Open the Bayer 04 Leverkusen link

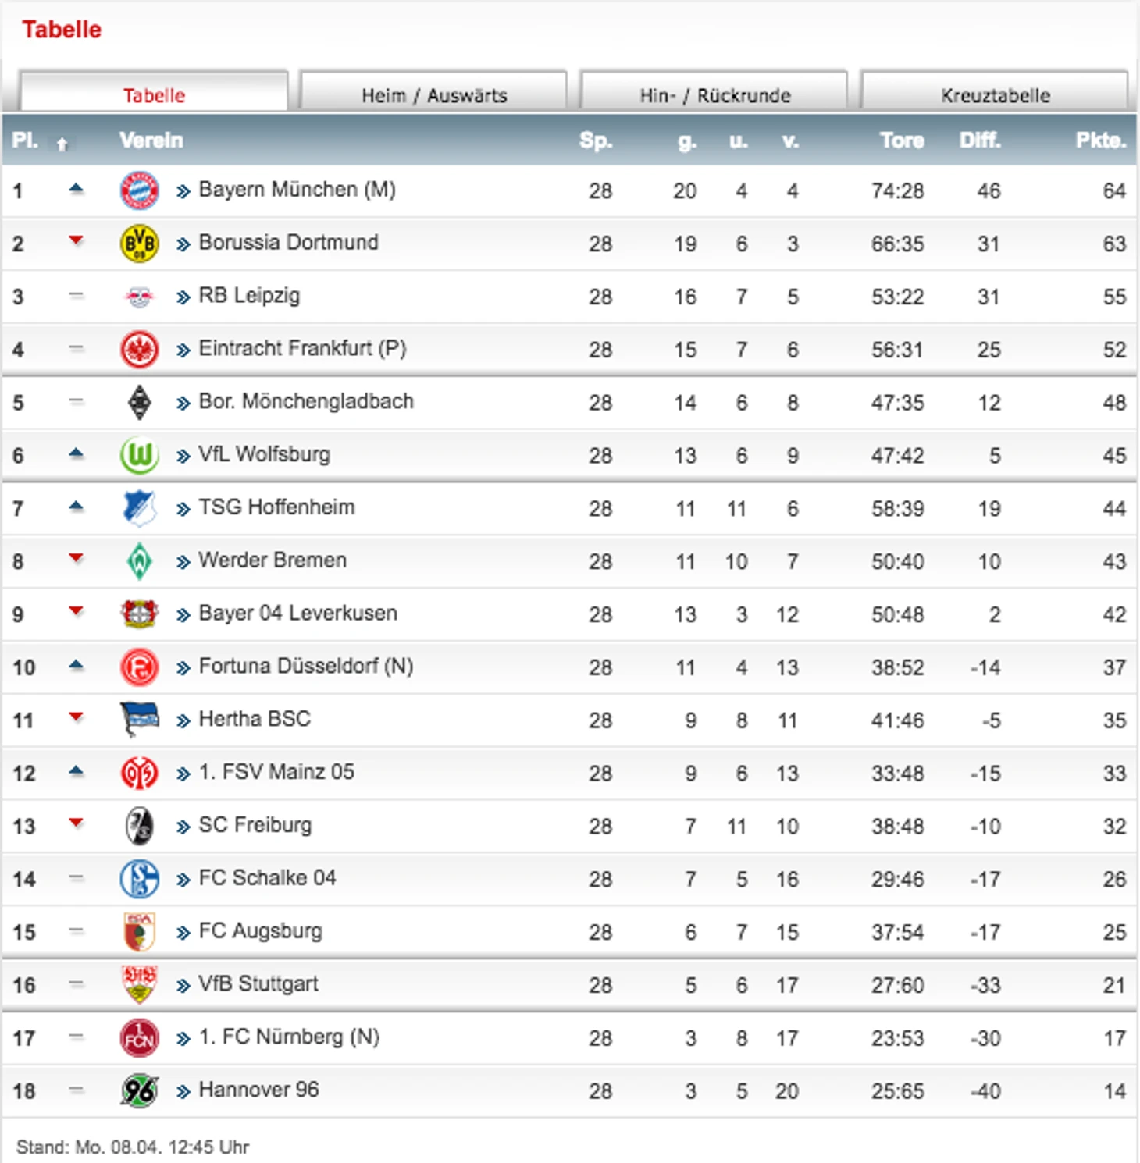pyautogui.click(x=297, y=614)
